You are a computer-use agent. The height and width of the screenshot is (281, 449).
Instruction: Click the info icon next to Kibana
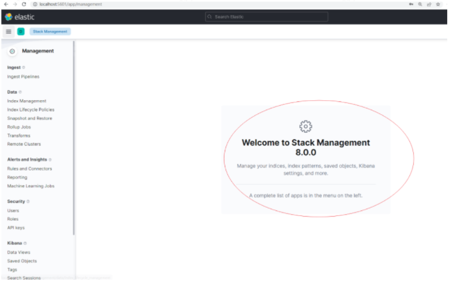[x=25, y=243]
